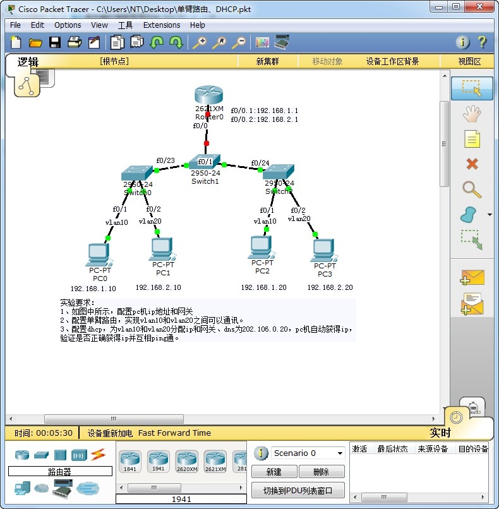Click Fast Forward Time
This screenshot has height=509, width=499.
point(174,433)
